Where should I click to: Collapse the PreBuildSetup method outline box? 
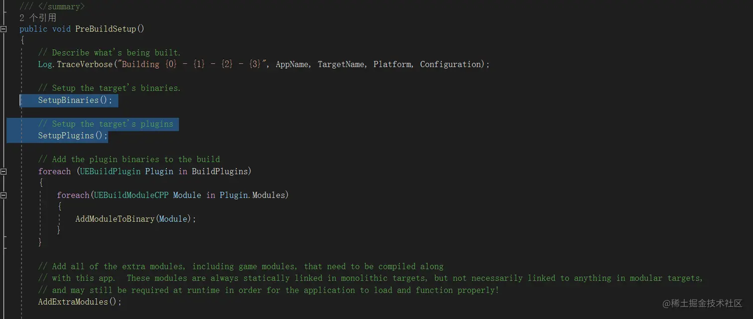pos(3,29)
